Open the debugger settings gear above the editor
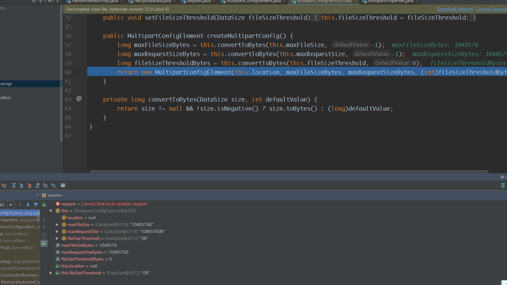 (502, 177)
